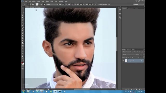Toggle lock position in Layers panel
Viewport: 166px width, 93px height.
[130, 57]
